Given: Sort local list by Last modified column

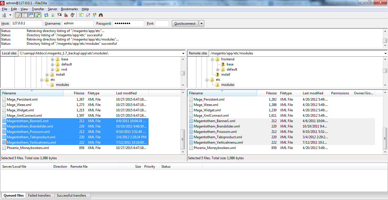Looking at the screenshot, I should [132, 93].
